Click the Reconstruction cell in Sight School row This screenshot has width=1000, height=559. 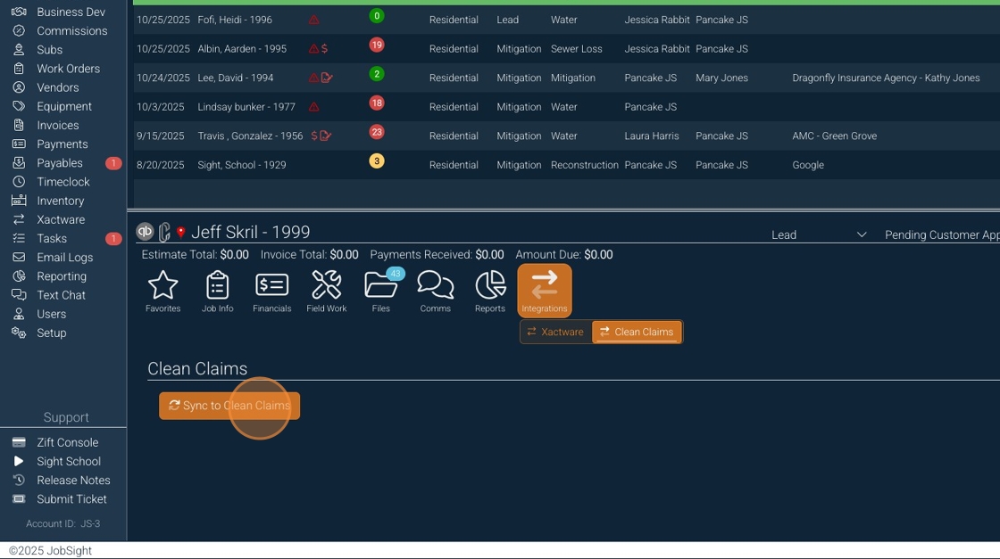coord(585,165)
